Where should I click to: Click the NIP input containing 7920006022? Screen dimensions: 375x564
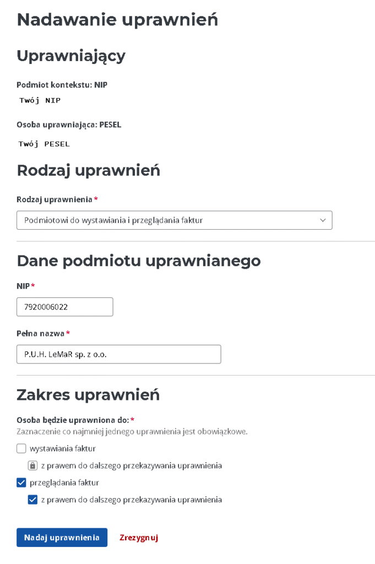[x=64, y=307]
